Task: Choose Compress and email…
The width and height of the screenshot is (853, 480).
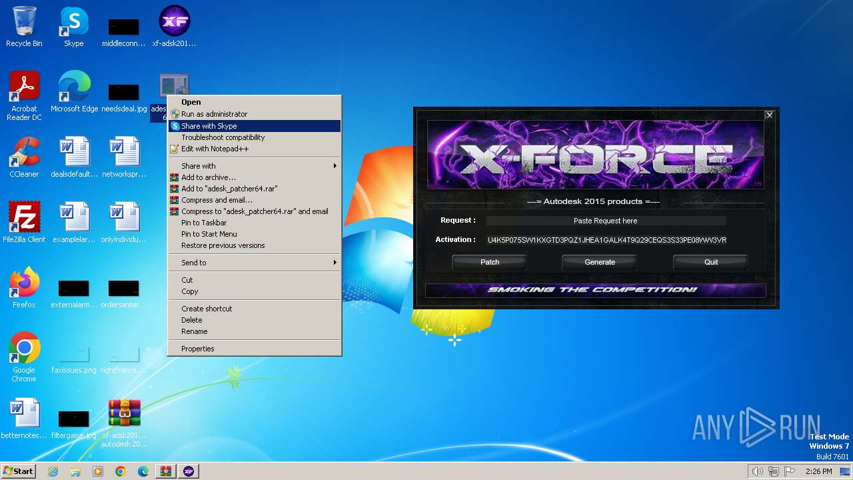Action: [255, 200]
